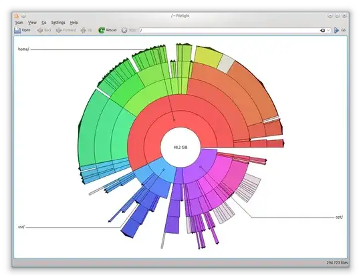The height and width of the screenshot is (279, 361).
Task: Click the 294 723 files status text
Action: [x=337, y=263]
